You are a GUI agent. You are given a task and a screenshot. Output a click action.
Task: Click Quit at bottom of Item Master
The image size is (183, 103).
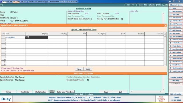pyautogui.click(x=120, y=92)
